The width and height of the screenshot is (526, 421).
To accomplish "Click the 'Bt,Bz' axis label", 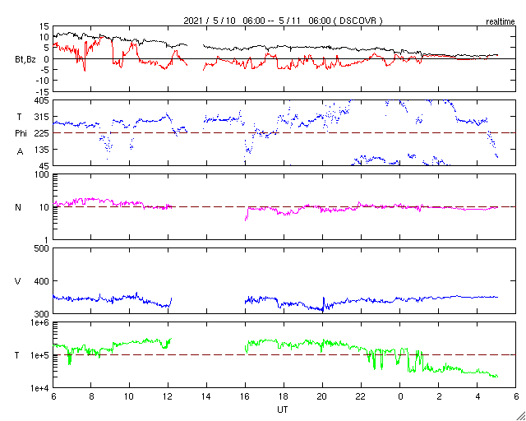I will pyautogui.click(x=25, y=60).
